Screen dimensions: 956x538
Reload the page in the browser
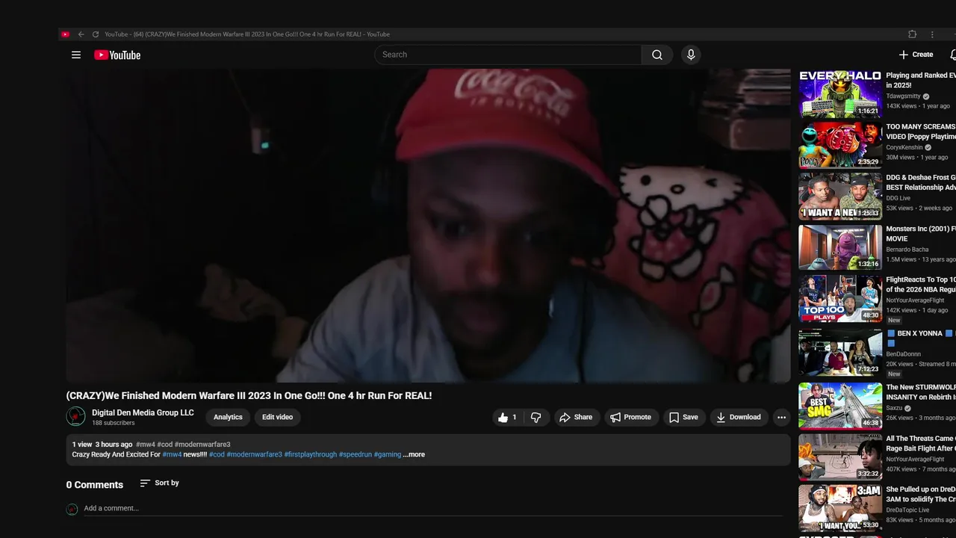point(96,34)
